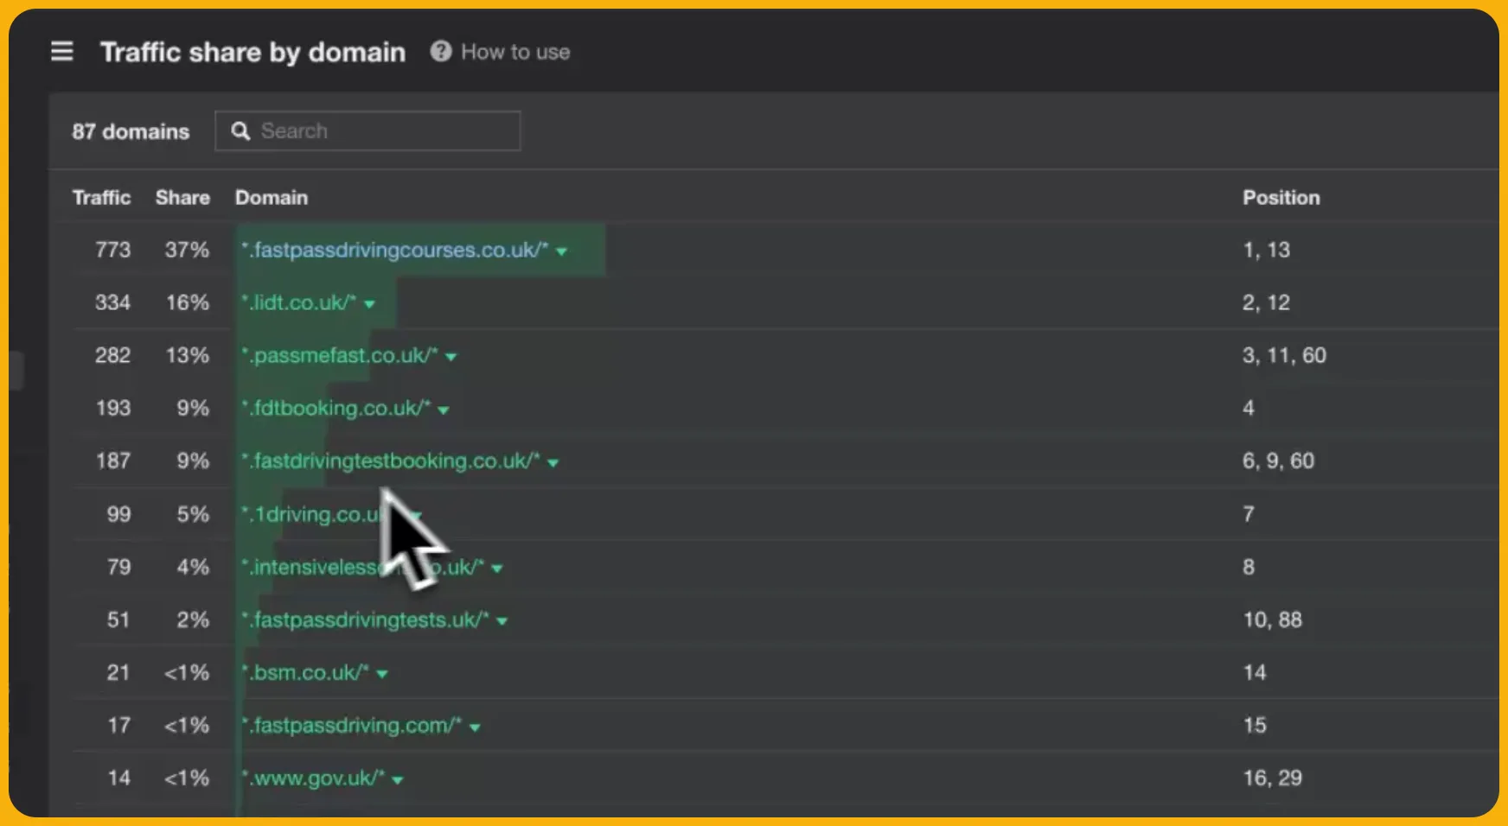This screenshot has width=1508, height=826.
Task: Expand the www.gov.uk dropdown arrow
Action: 397,779
